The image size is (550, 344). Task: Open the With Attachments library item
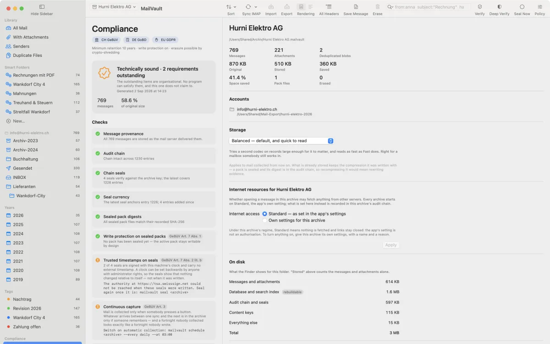tap(30, 37)
